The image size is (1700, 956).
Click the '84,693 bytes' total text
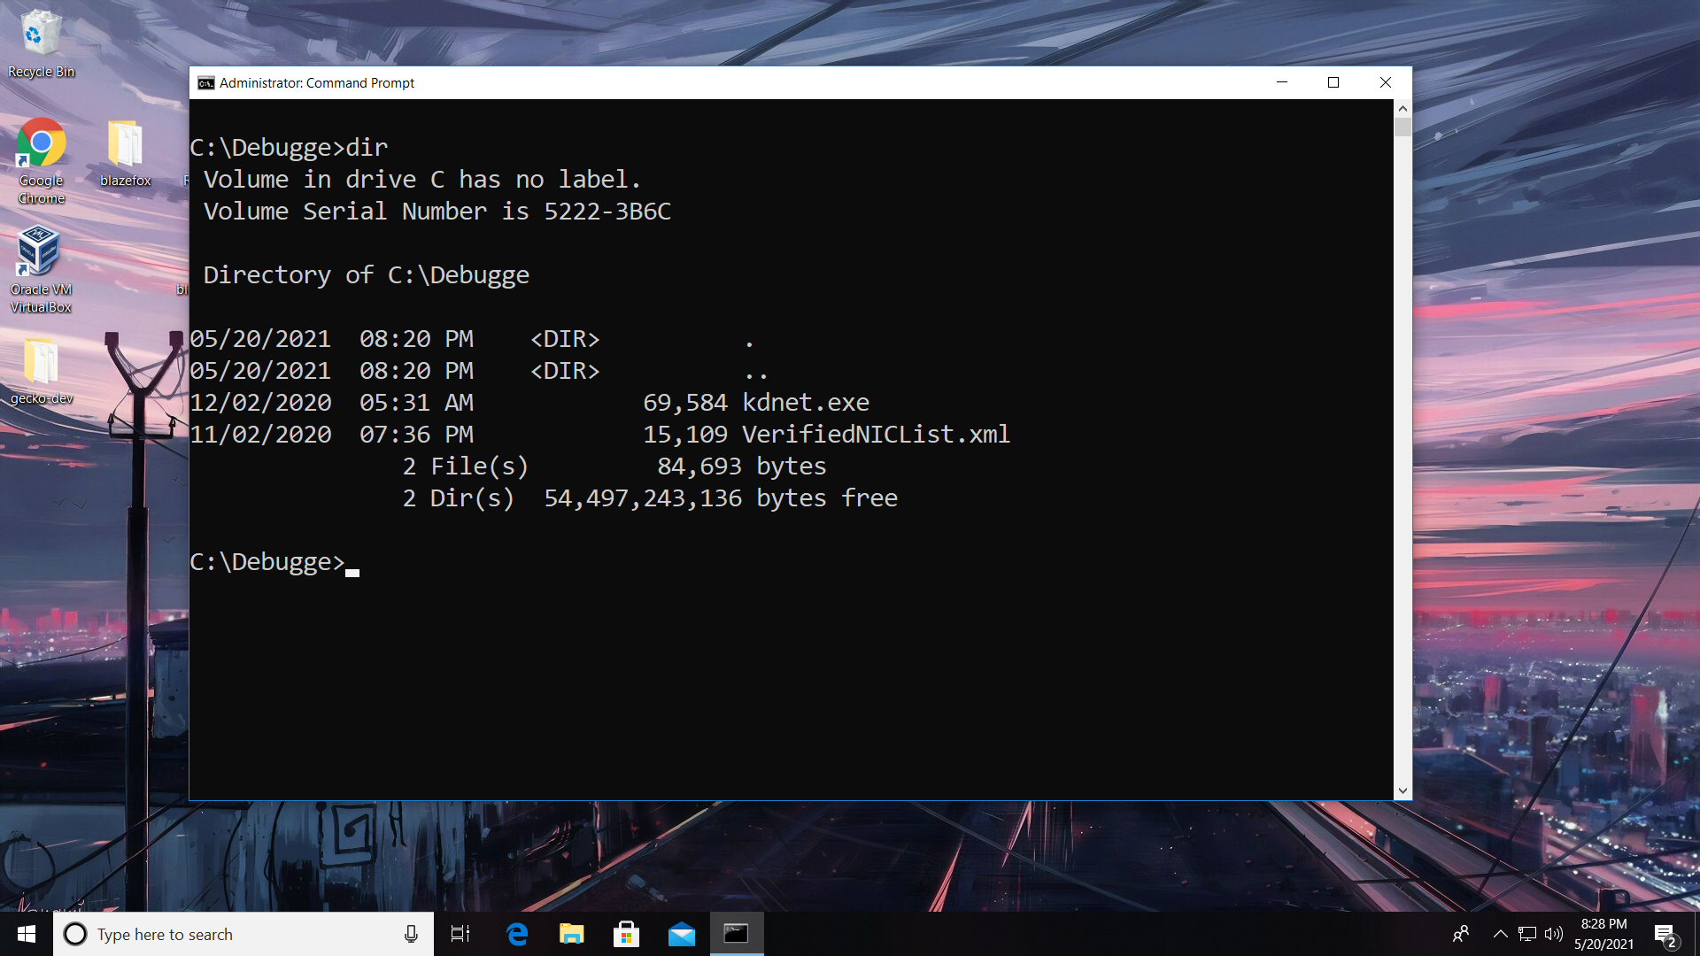(742, 466)
